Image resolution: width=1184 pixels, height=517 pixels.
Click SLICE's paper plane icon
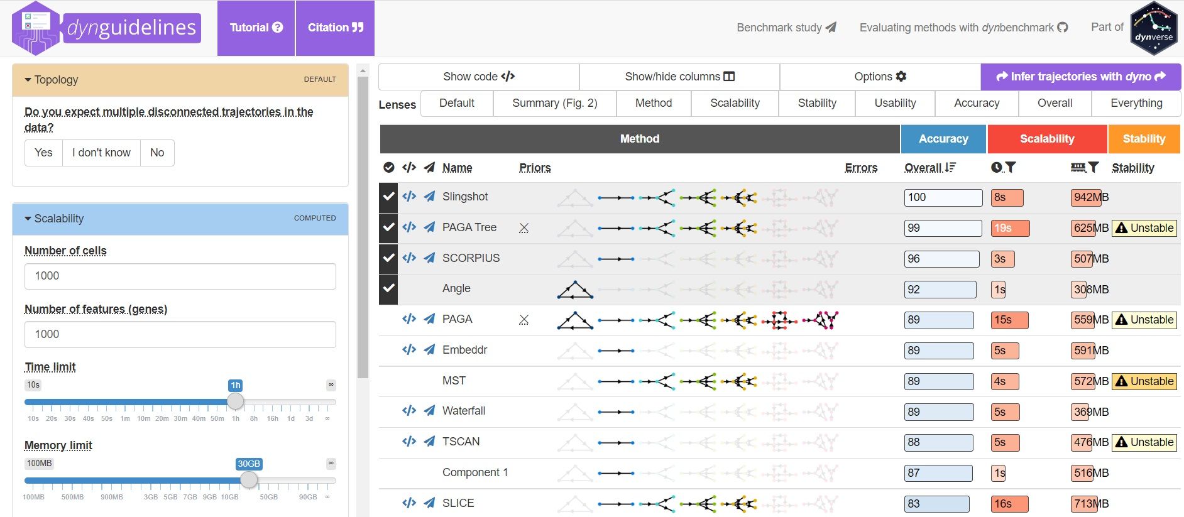429,503
